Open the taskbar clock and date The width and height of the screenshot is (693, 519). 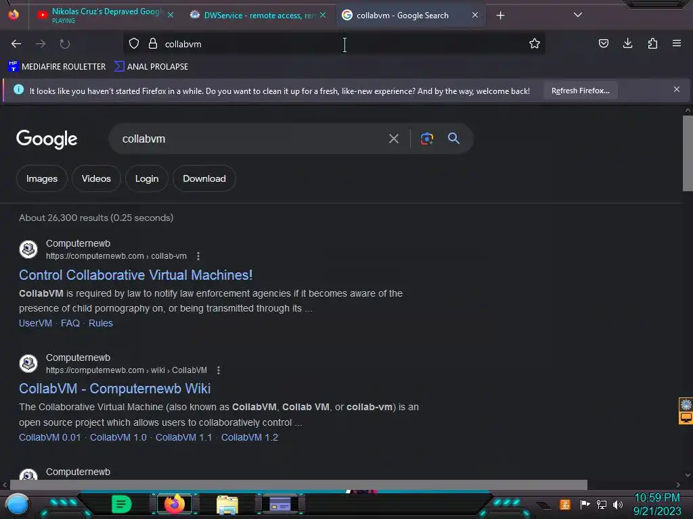(657, 504)
